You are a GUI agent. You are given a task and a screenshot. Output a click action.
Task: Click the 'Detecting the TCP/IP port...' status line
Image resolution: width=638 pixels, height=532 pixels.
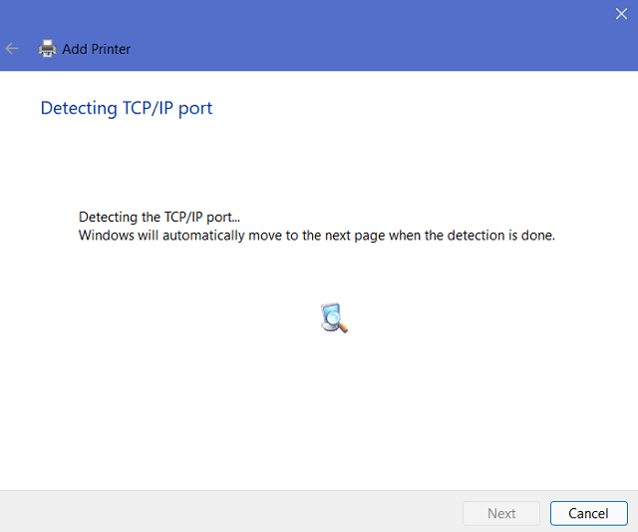tap(159, 217)
